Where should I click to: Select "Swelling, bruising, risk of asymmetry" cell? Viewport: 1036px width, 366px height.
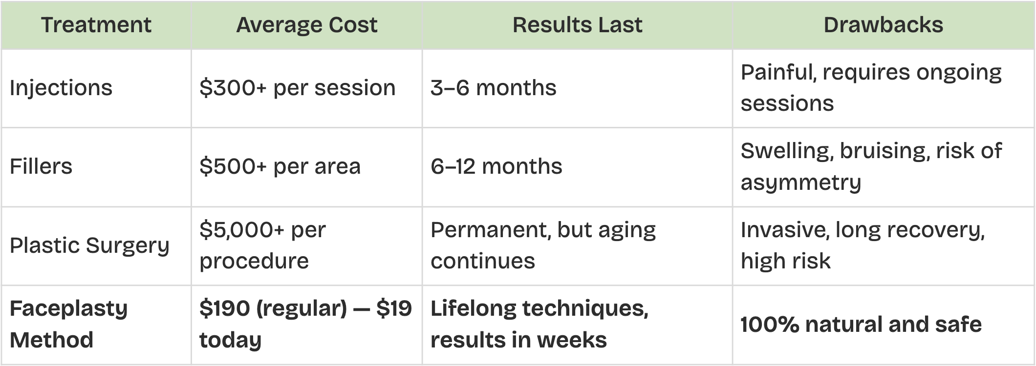(871, 167)
